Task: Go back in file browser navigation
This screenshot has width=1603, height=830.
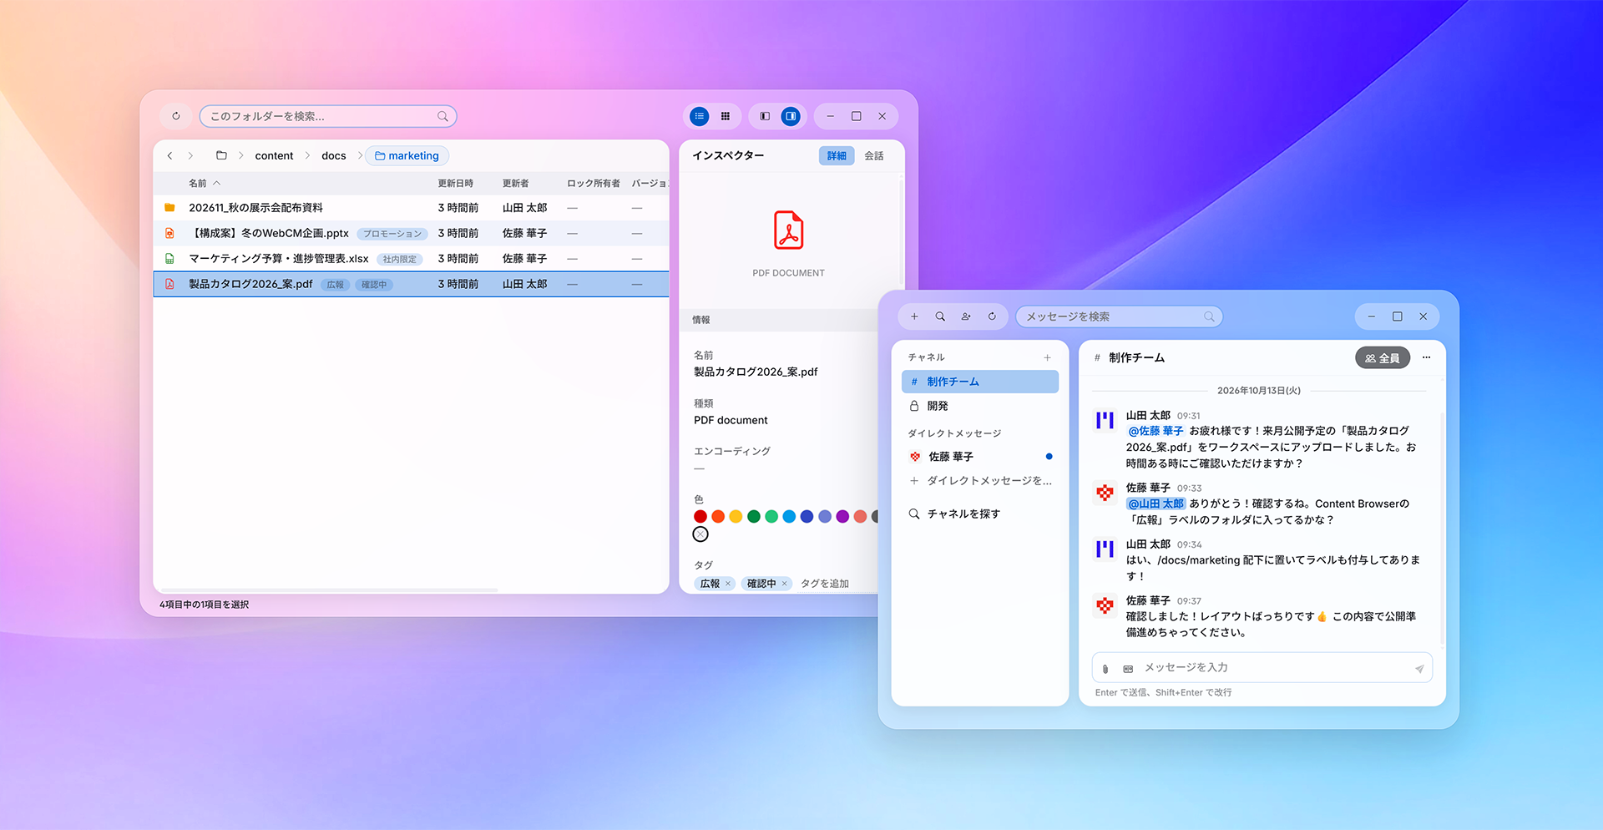Action: pos(169,155)
